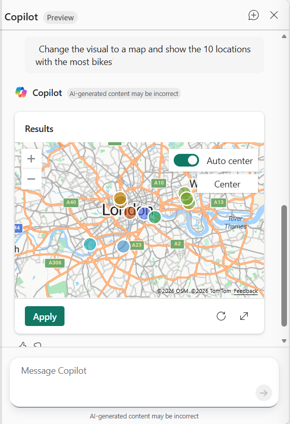Toggle Auto center switch off
290x424 pixels.
(x=186, y=160)
